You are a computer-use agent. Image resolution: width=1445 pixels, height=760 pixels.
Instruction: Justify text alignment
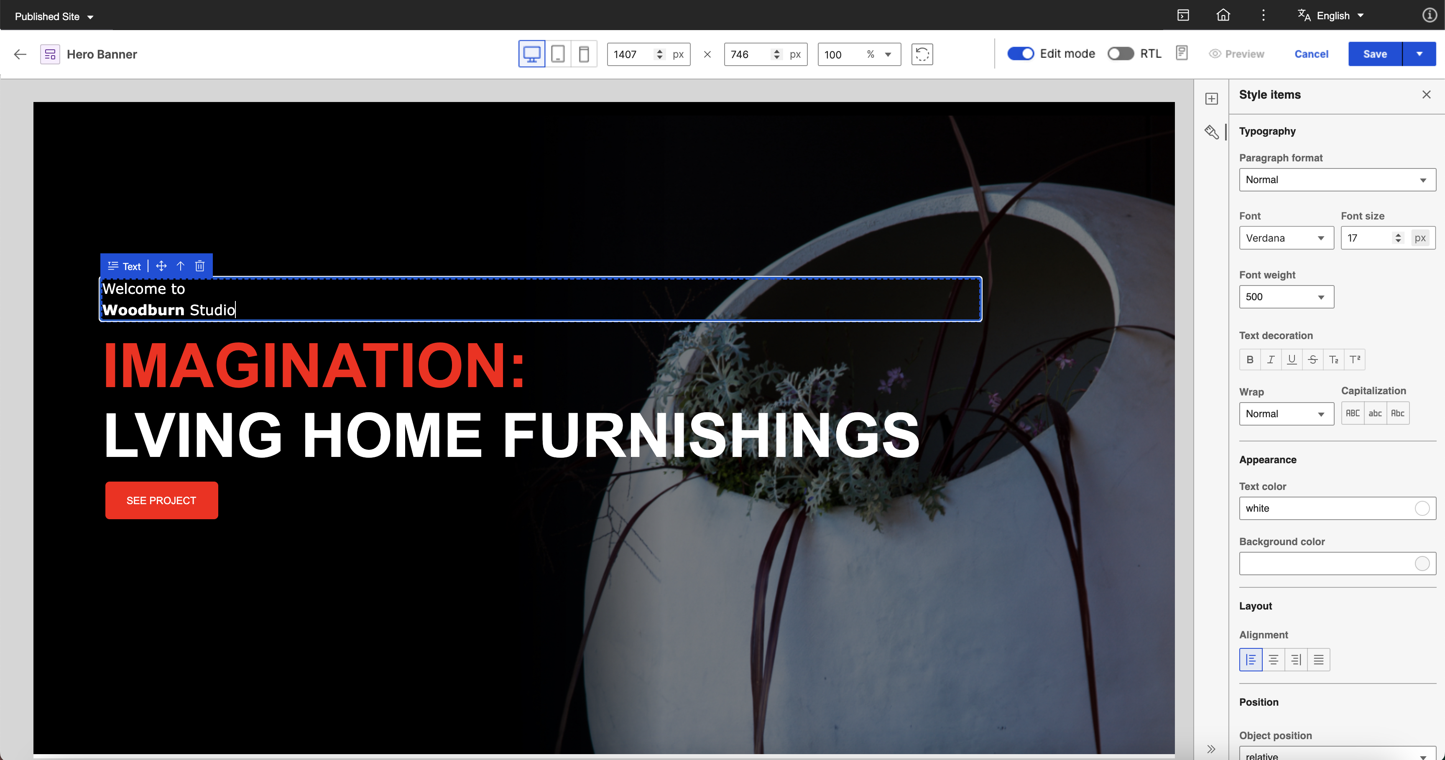click(x=1318, y=660)
